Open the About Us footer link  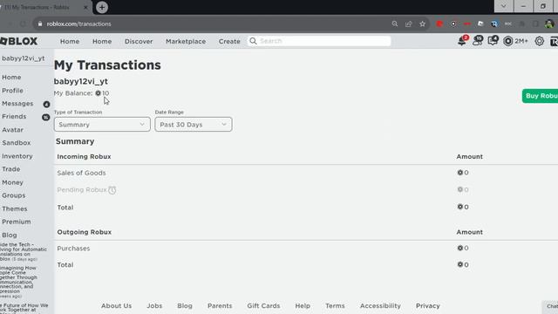[x=116, y=306]
